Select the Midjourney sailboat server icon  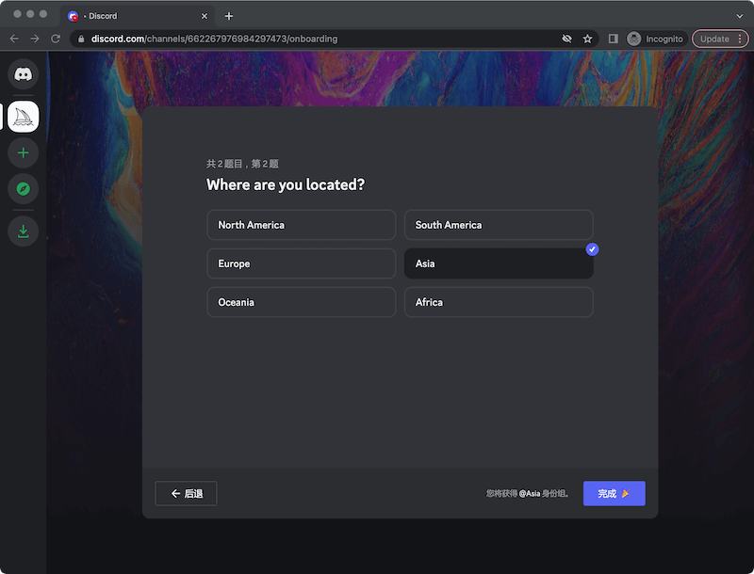23,116
